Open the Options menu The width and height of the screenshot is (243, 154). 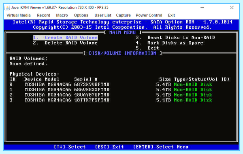pos(81,15)
